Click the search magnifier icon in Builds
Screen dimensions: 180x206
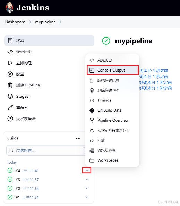tap(11, 150)
